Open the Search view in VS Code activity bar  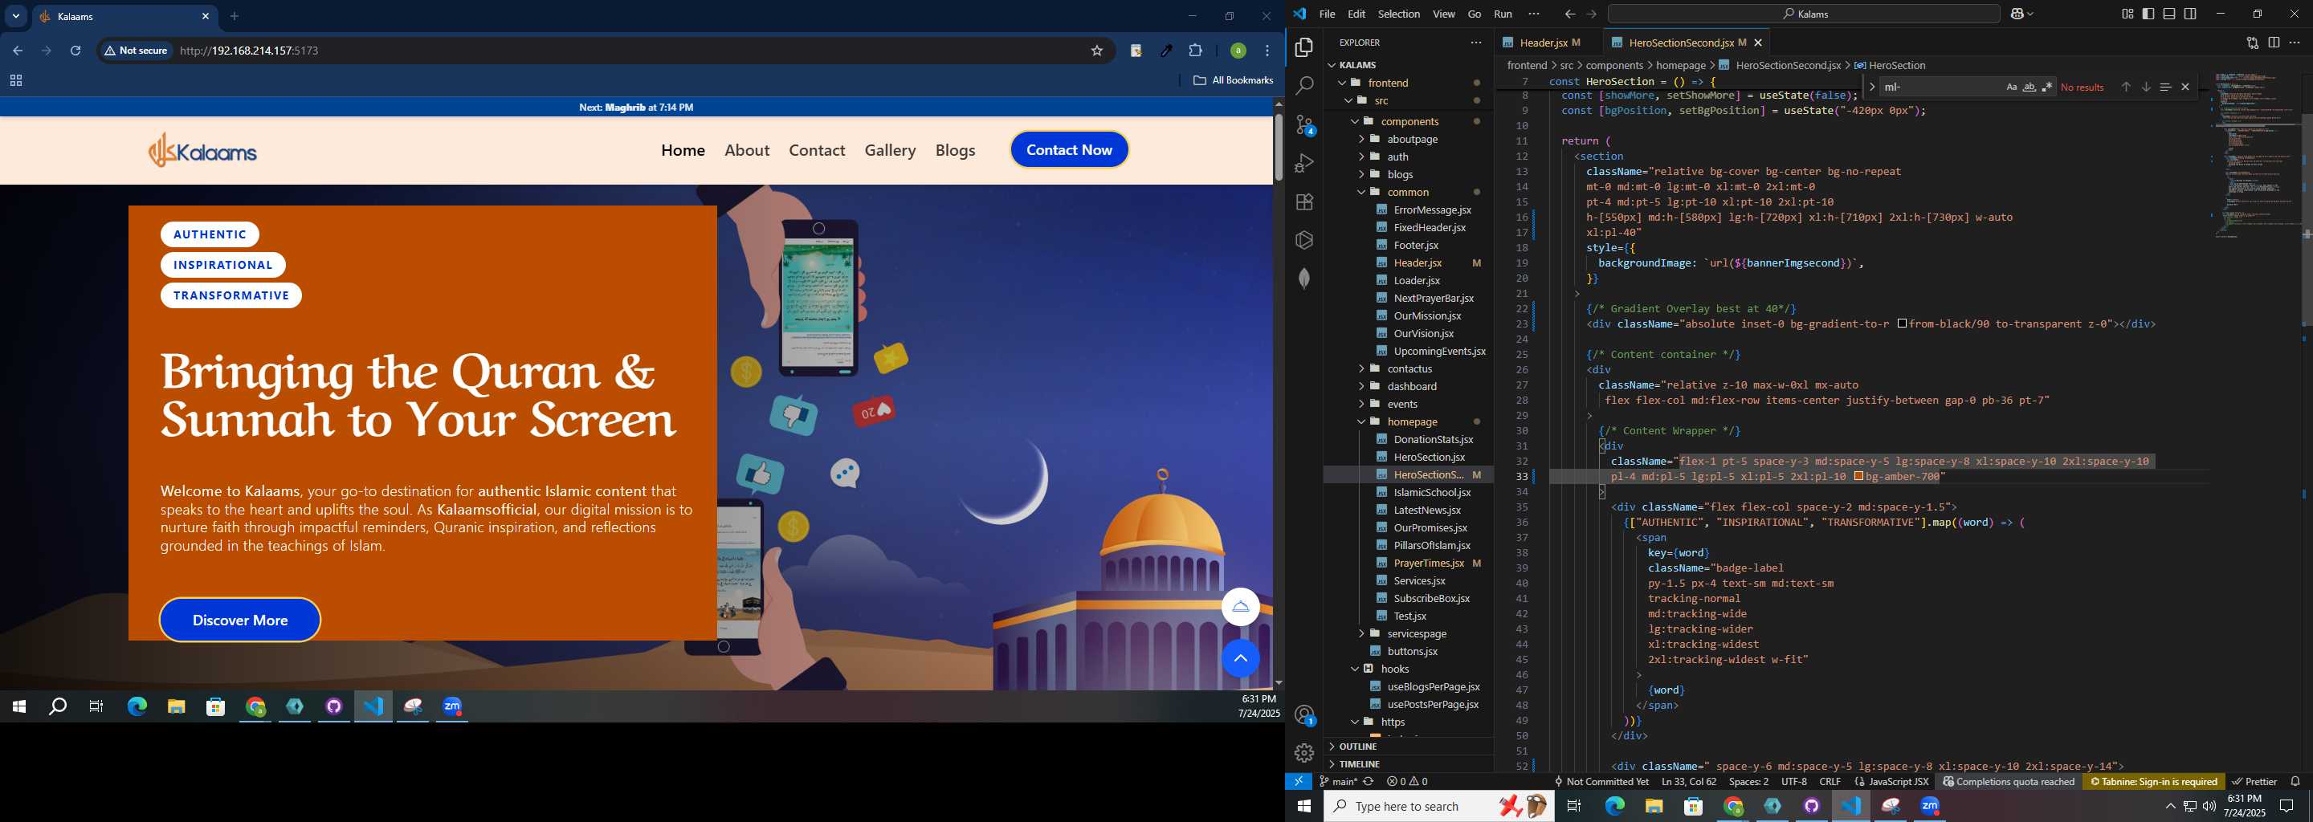[1303, 86]
